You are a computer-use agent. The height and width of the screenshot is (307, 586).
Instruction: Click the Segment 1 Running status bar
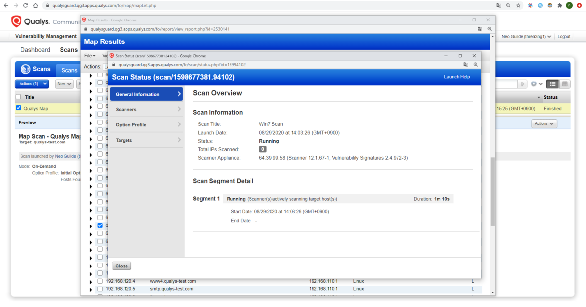[338, 199]
